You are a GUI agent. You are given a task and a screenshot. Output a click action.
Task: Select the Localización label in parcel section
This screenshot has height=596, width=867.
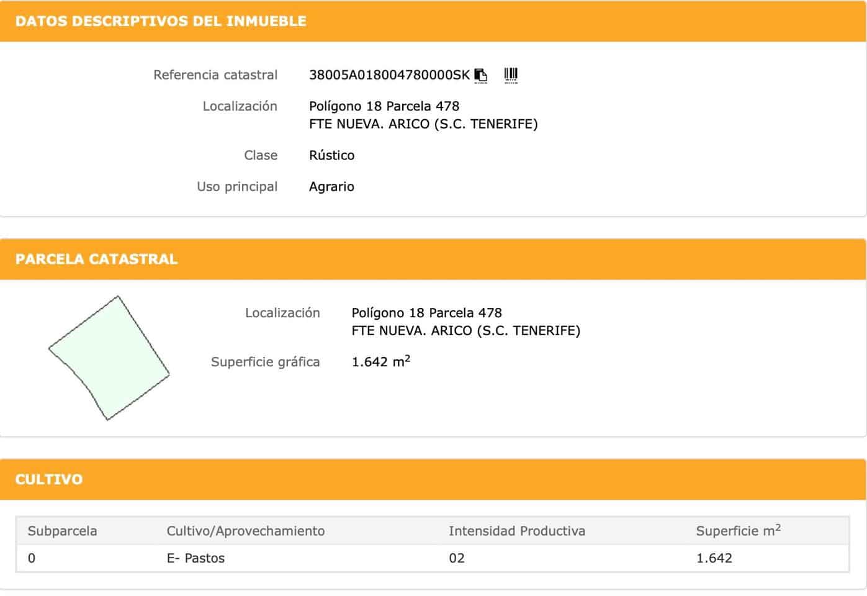coord(282,313)
